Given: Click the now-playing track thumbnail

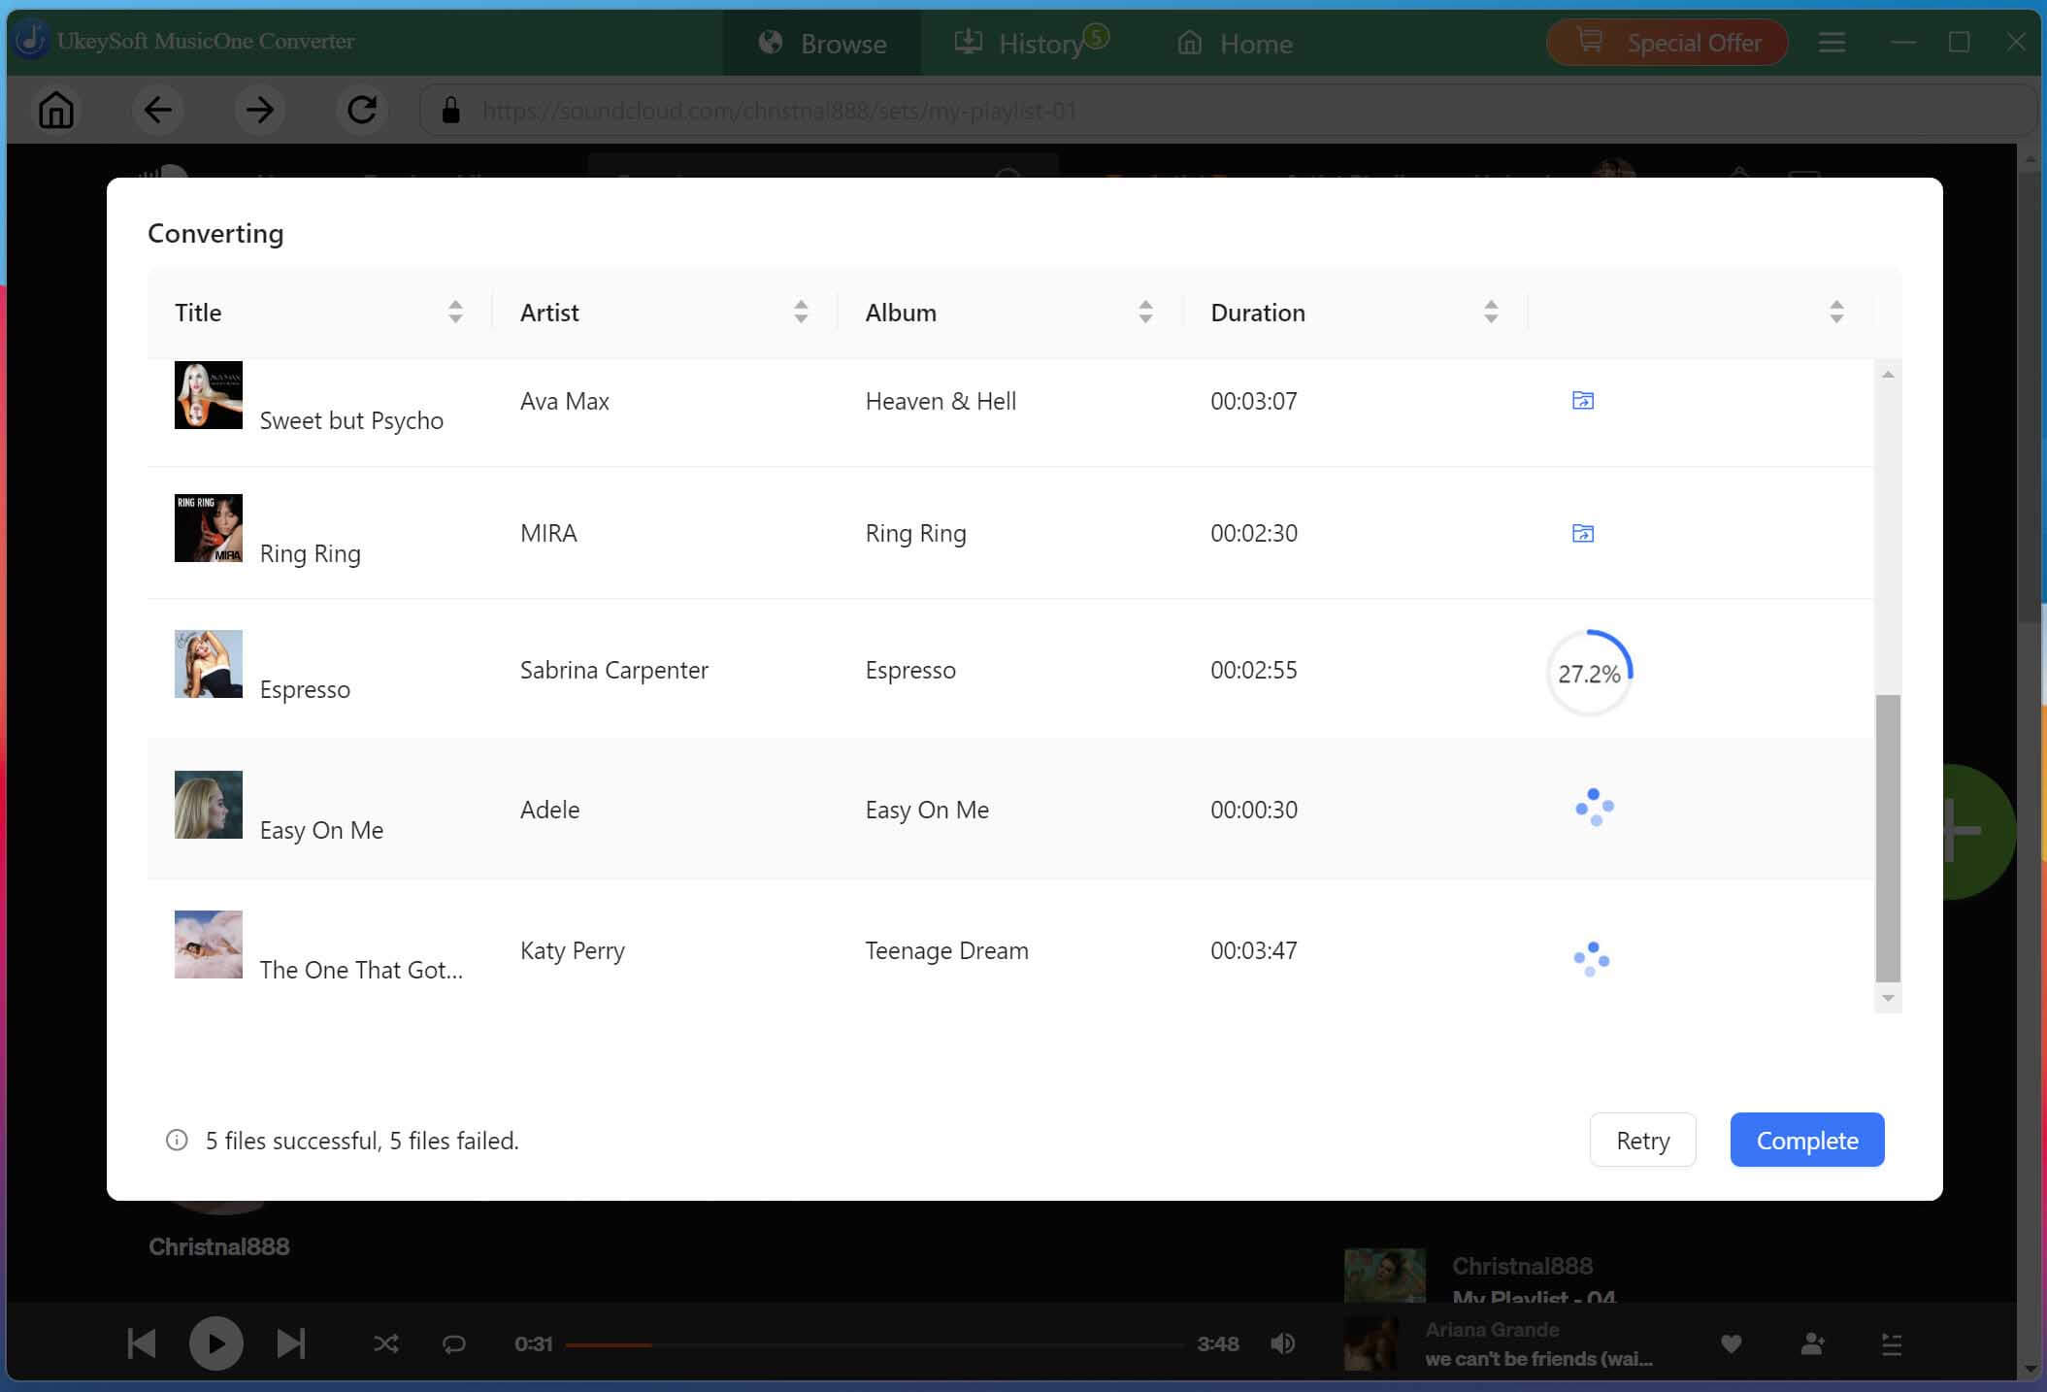Looking at the screenshot, I should [x=1370, y=1344].
